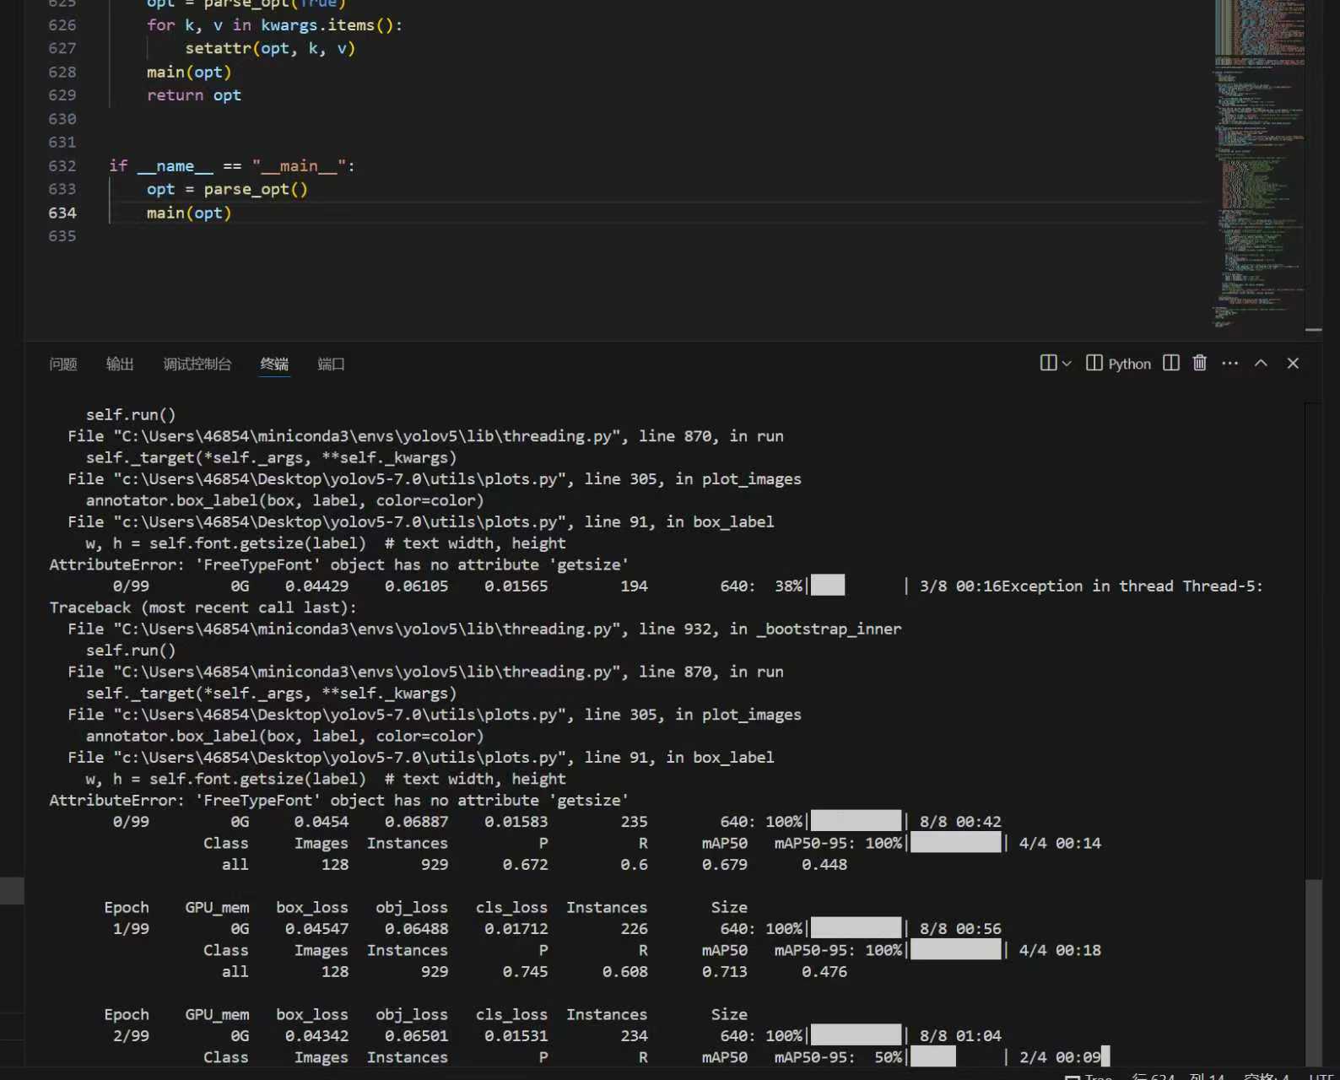
Task: Click the current line number 634
Action: 62,213
